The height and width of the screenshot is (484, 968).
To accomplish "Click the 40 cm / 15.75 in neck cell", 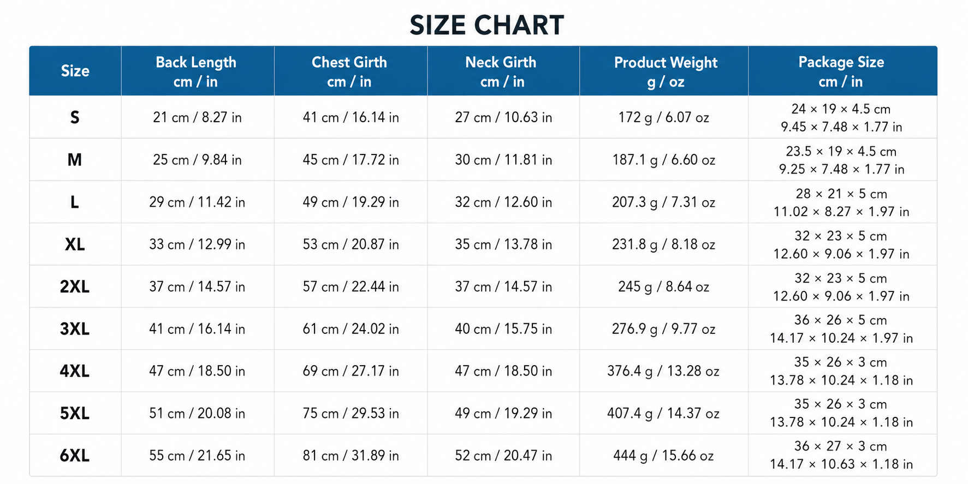I will click(503, 329).
